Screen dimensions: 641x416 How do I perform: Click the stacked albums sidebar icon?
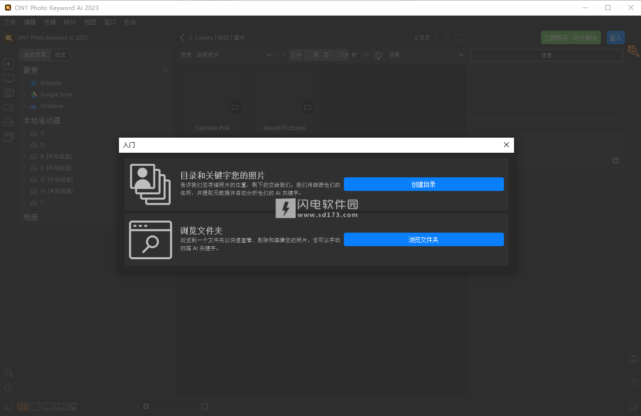click(x=9, y=137)
